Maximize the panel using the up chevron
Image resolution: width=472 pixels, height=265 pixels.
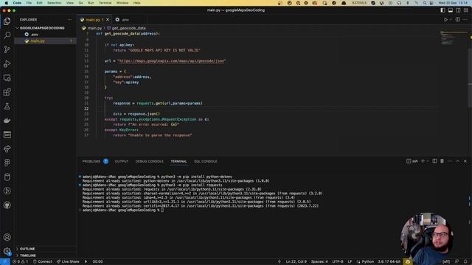tap(457, 161)
